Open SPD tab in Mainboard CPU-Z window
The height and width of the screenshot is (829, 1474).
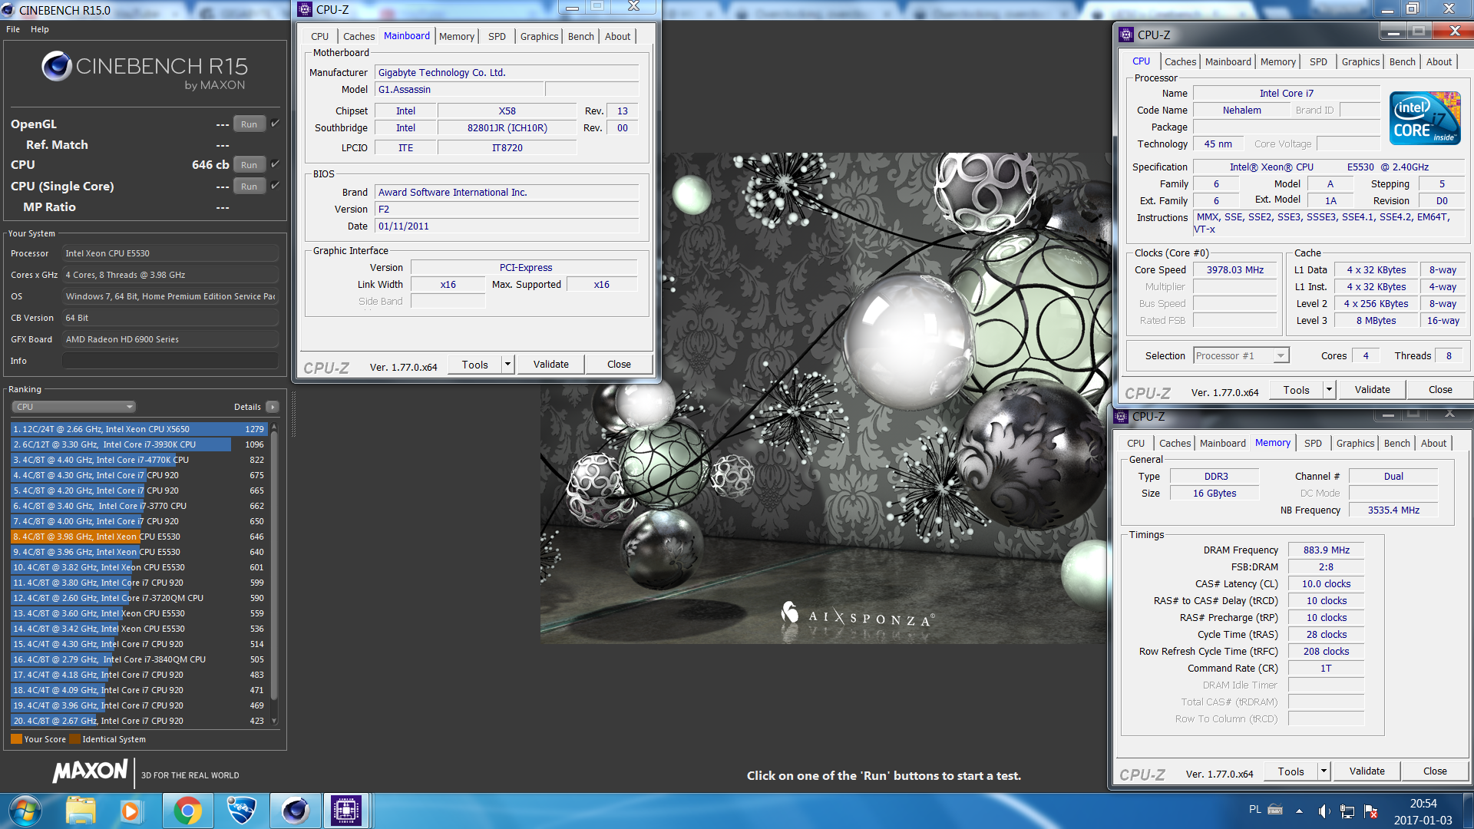497,36
